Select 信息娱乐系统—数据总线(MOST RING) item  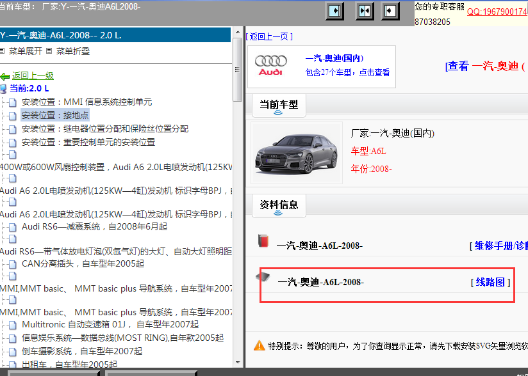122,338
